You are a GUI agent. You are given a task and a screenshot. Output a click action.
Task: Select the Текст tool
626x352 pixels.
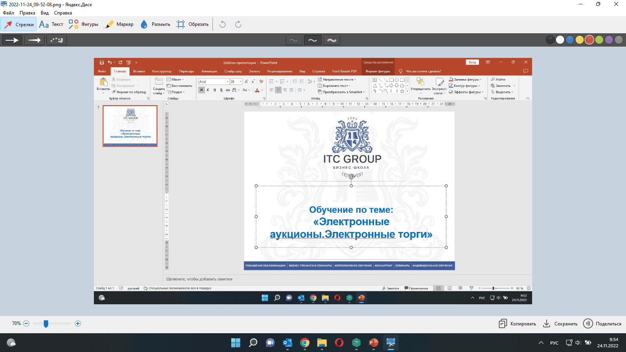pyautogui.click(x=51, y=24)
